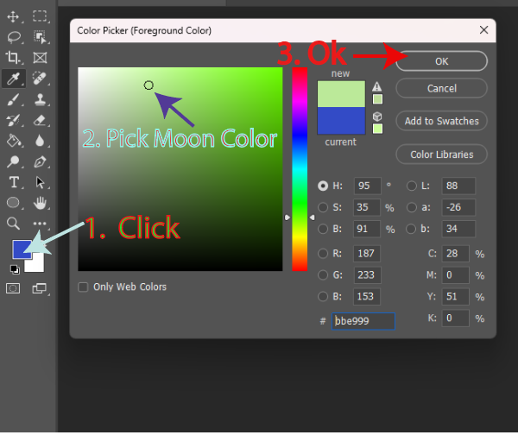The width and height of the screenshot is (518, 435).
Task: Click the H field showing 95
Action: click(368, 186)
